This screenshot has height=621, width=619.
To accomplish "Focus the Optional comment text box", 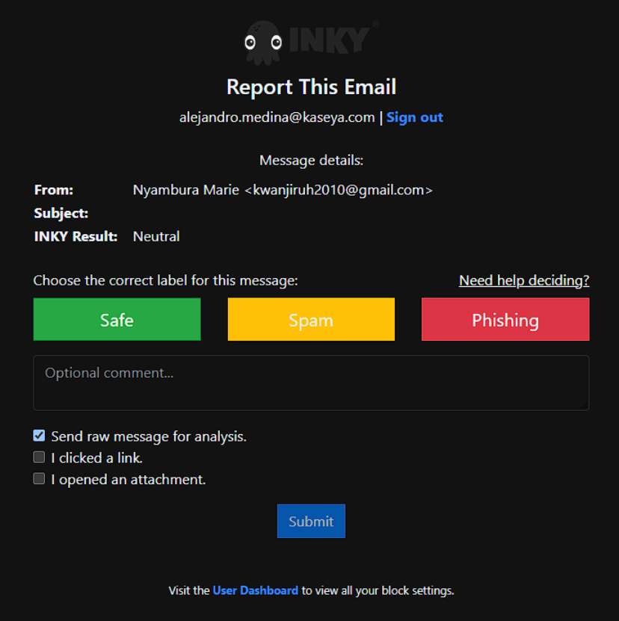I will tap(311, 383).
